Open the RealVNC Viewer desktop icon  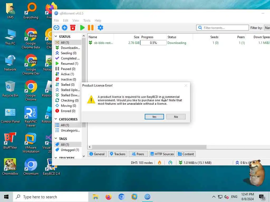click(x=31, y=117)
